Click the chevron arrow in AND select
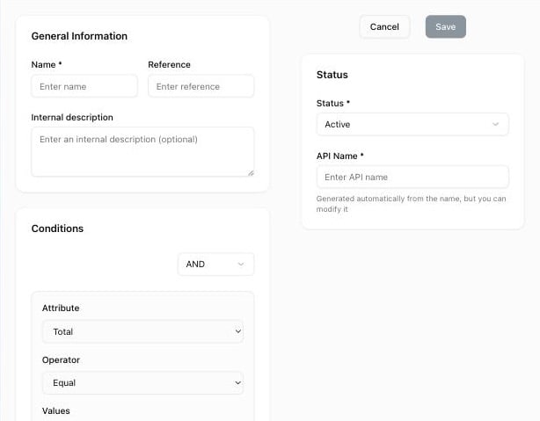 click(x=241, y=265)
